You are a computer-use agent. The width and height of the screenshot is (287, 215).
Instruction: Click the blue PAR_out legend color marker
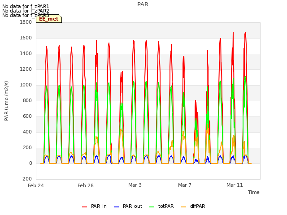[x=116, y=207]
